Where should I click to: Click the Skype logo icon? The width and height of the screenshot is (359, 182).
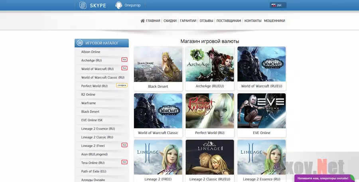(83, 5)
